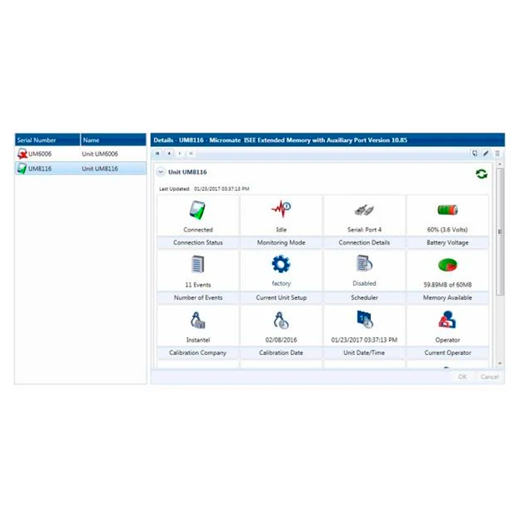This screenshot has width=522, height=522.
Task: Click the Calibration Date icon
Action: 281,320
